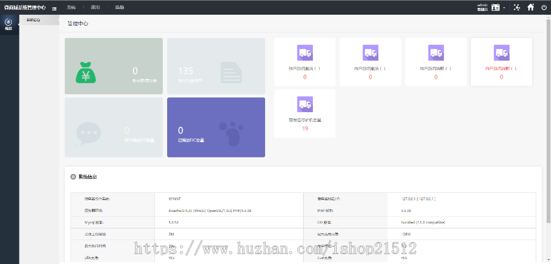Click the document icon beside 135
The height and width of the screenshot is (264, 551).
pos(231,72)
